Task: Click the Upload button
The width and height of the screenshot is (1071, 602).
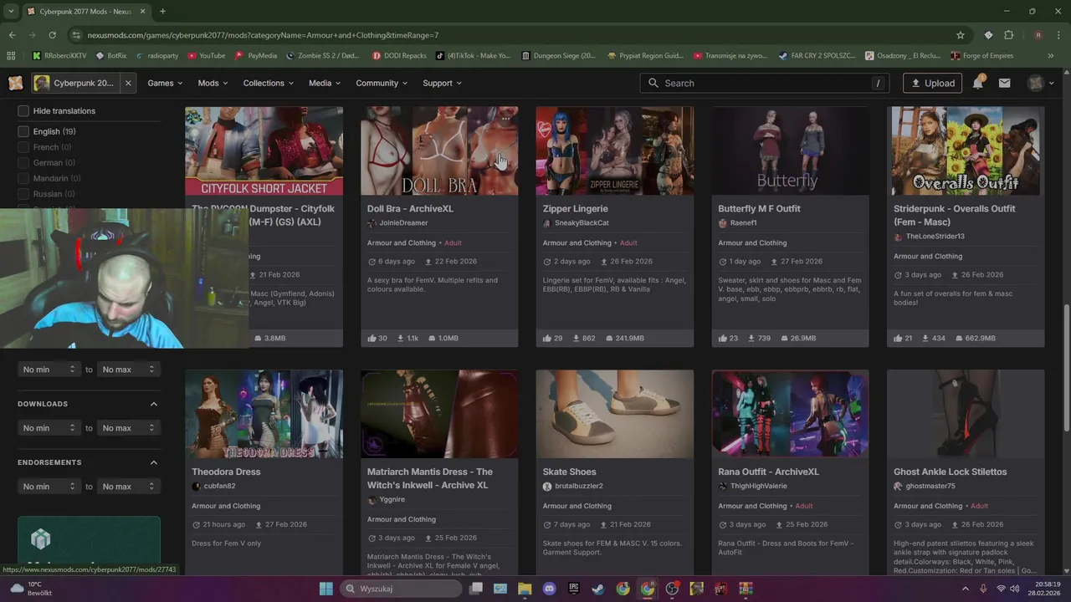Action: (x=932, y=83)
